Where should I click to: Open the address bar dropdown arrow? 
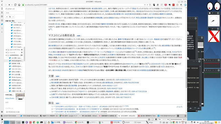tap(145, 5)
